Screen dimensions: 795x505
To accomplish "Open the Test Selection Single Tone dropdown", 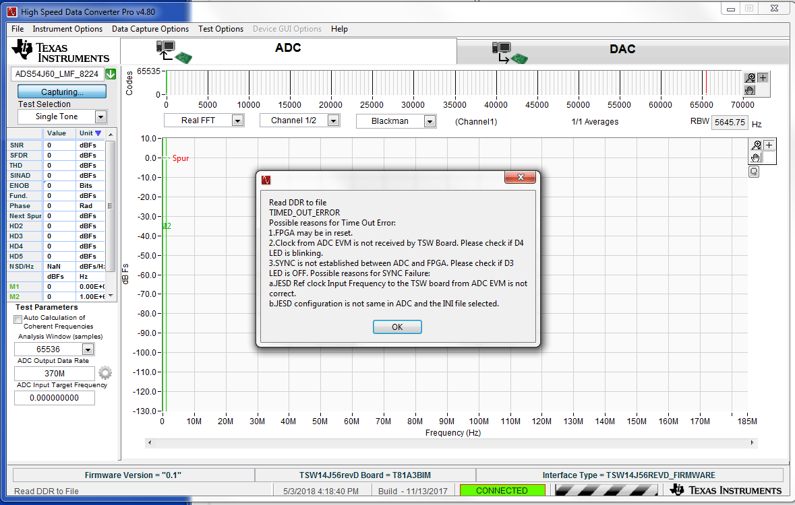I will click(x=100, y=117).
